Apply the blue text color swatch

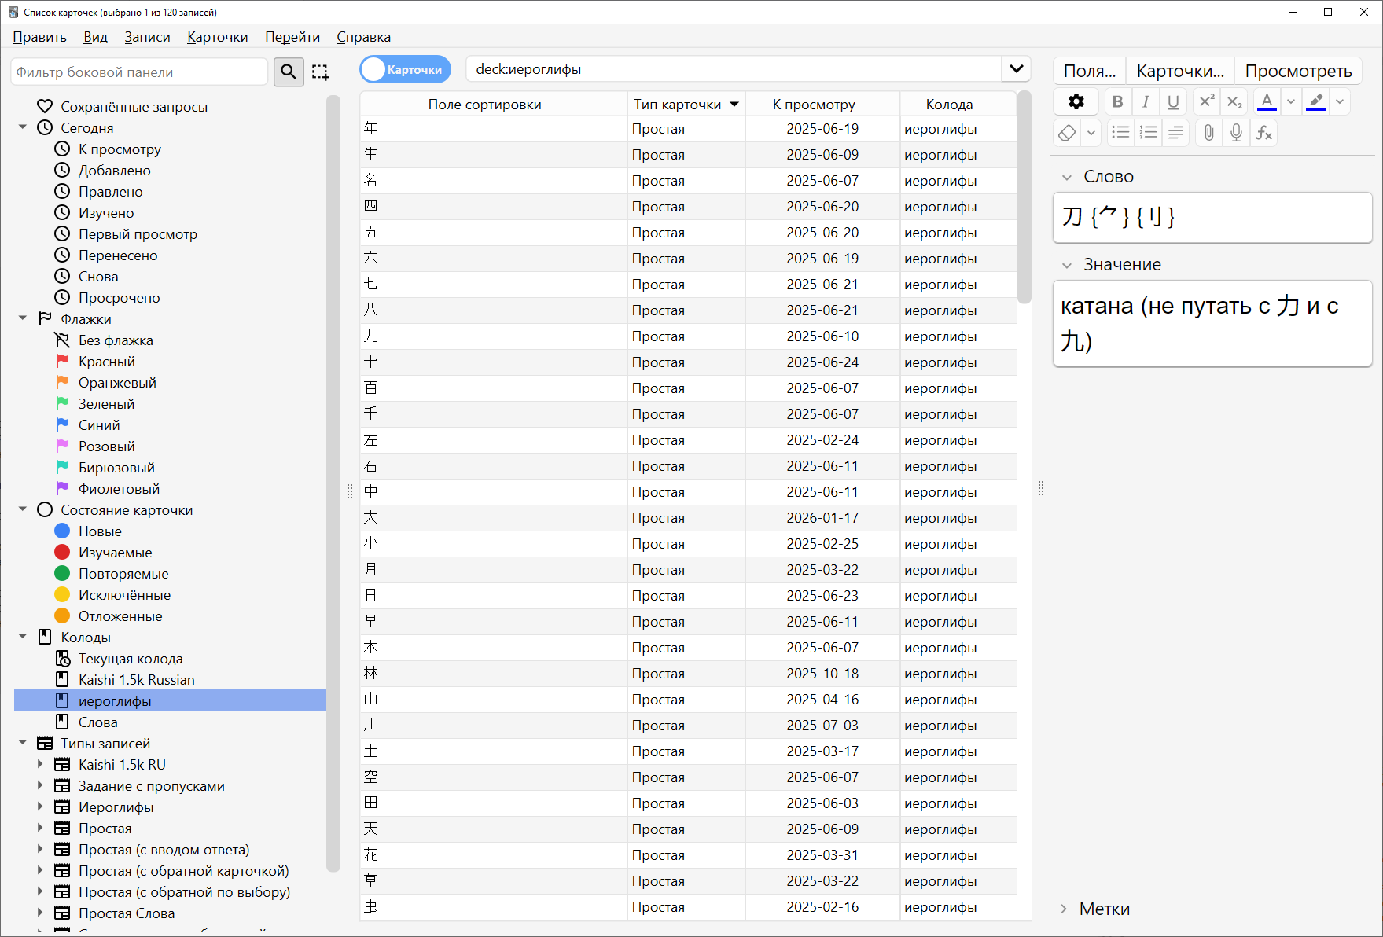click(x=1267, y=101)
